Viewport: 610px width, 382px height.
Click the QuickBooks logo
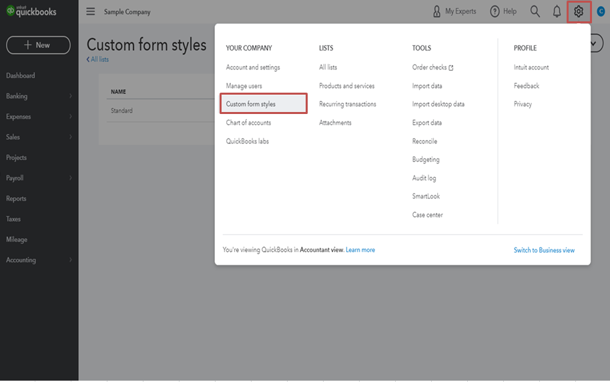pos(31,11)
